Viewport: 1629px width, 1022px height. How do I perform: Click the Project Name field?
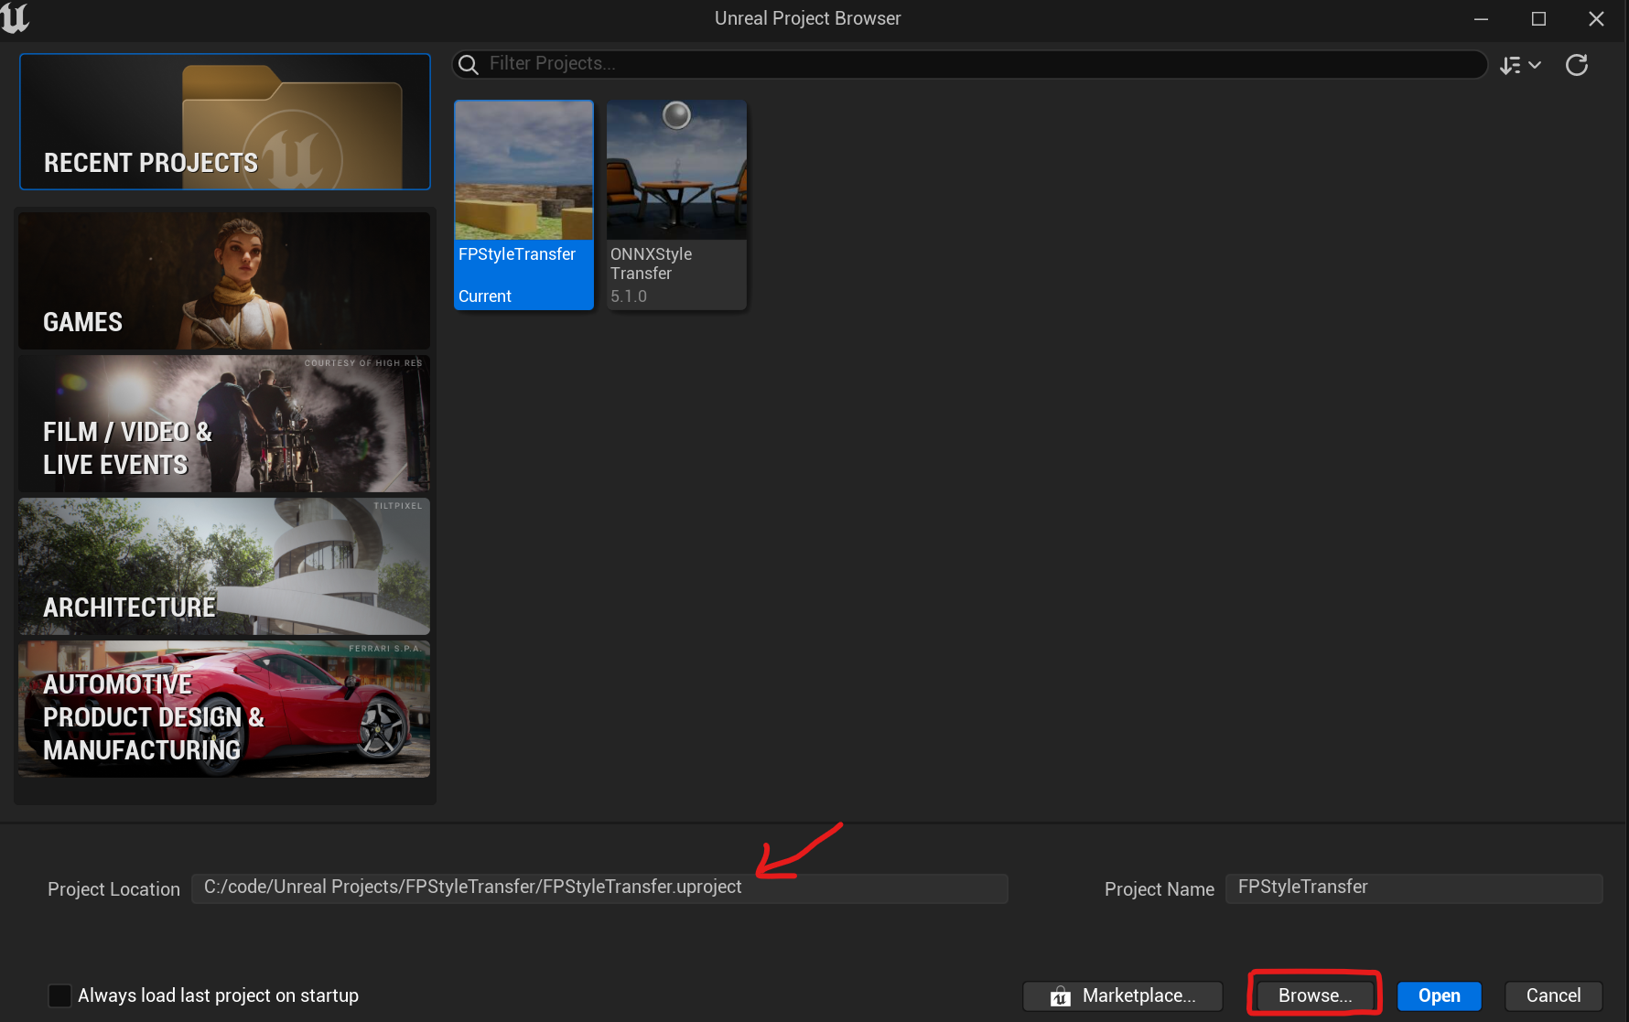click(1414, 888)
